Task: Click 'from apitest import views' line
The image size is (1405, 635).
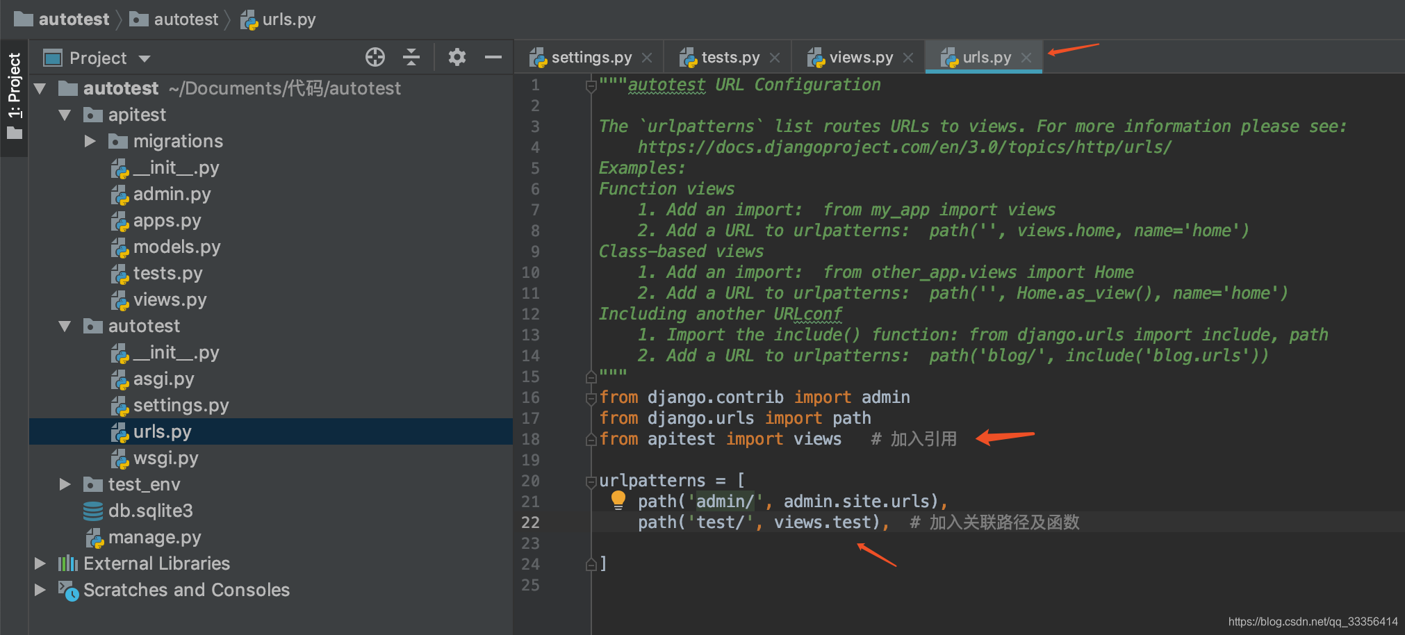Action: point(720,439)
